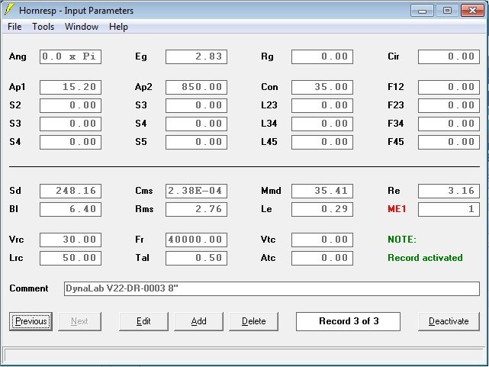This screenshot has height=367, width=489.
Task: Minimize the Hornresp window
Action: (x=422, y=11)
